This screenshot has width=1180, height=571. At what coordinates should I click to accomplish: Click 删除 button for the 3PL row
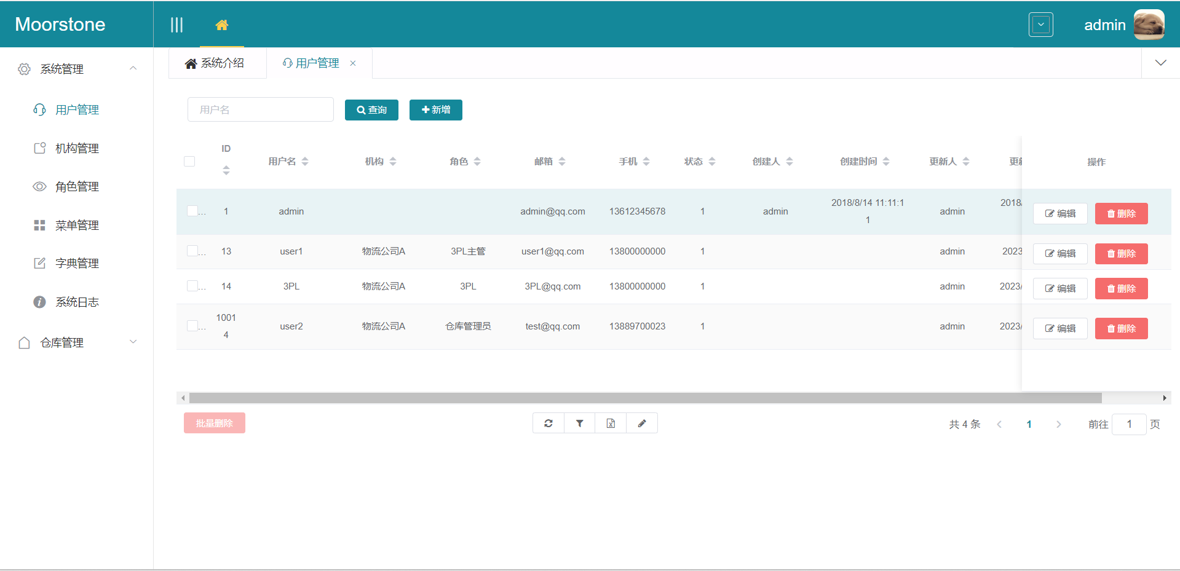coord(1121,288)
